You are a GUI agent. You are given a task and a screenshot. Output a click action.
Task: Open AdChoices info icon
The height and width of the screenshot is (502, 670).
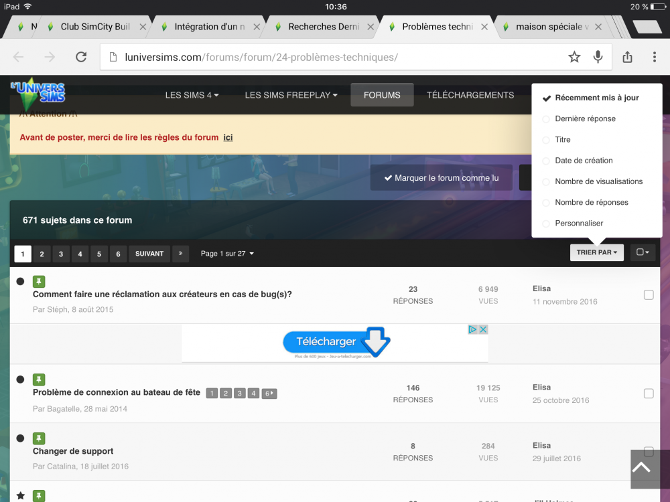pos(472,329)
